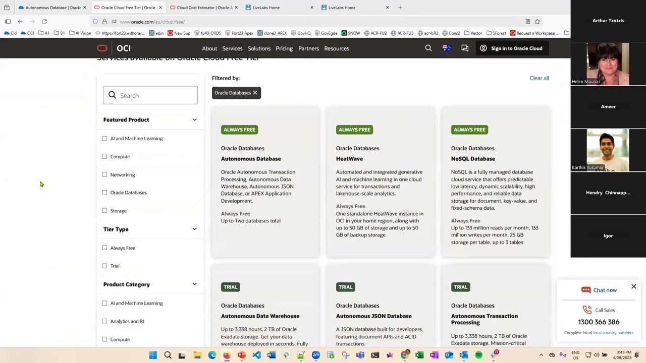This screenshot has width=646, height=363.
Task: Tick the Analytics and BI checkbox
Action: [104, 321]
